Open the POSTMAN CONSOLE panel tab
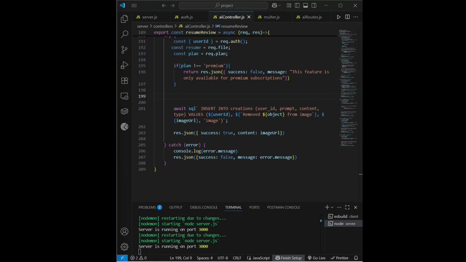The height and width of the screenshot is (262, 466). [283, 207]
